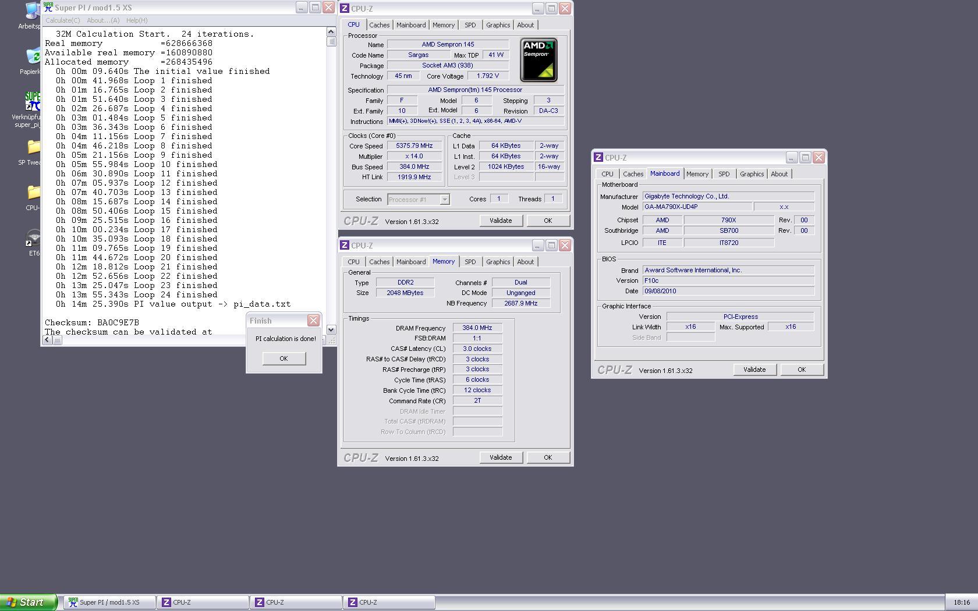978x611 pixels.
Task: Click the Super PI title bar icon
Action: click(48, 7)
